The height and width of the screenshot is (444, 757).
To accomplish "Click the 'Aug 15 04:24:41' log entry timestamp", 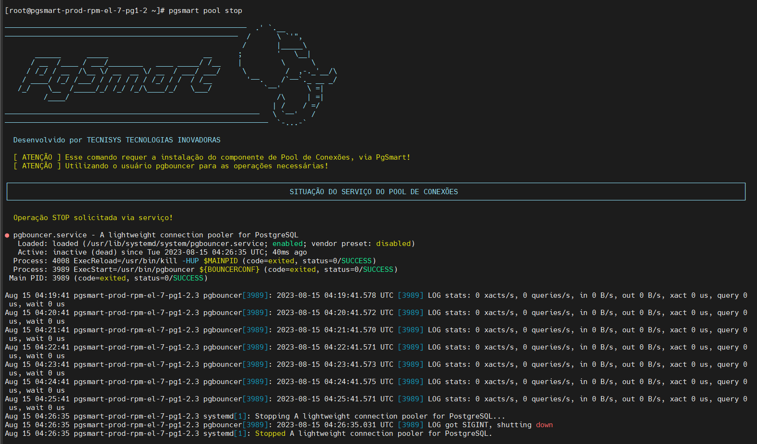I will coord(37,382).
